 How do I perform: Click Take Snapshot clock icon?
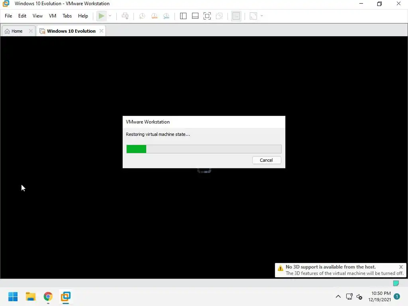[142, 16]
